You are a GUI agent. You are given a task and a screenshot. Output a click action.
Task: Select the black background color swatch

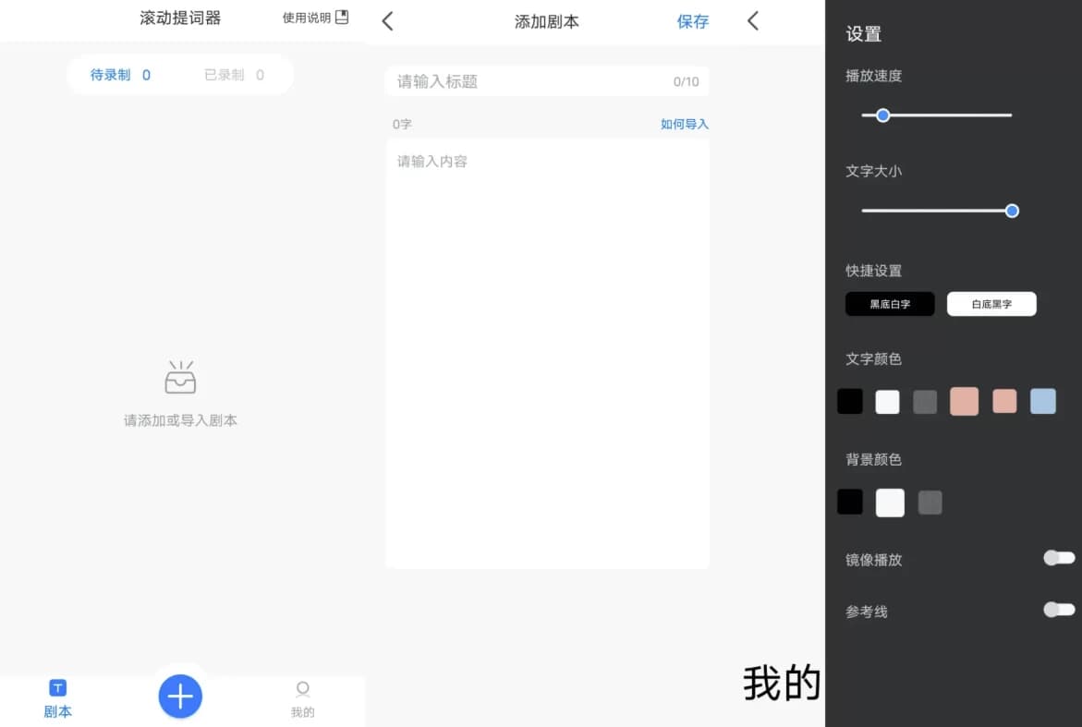[849, 502]
